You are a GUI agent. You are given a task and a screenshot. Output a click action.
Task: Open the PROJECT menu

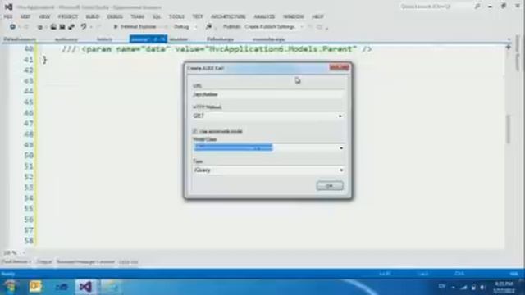click(68, 16)
